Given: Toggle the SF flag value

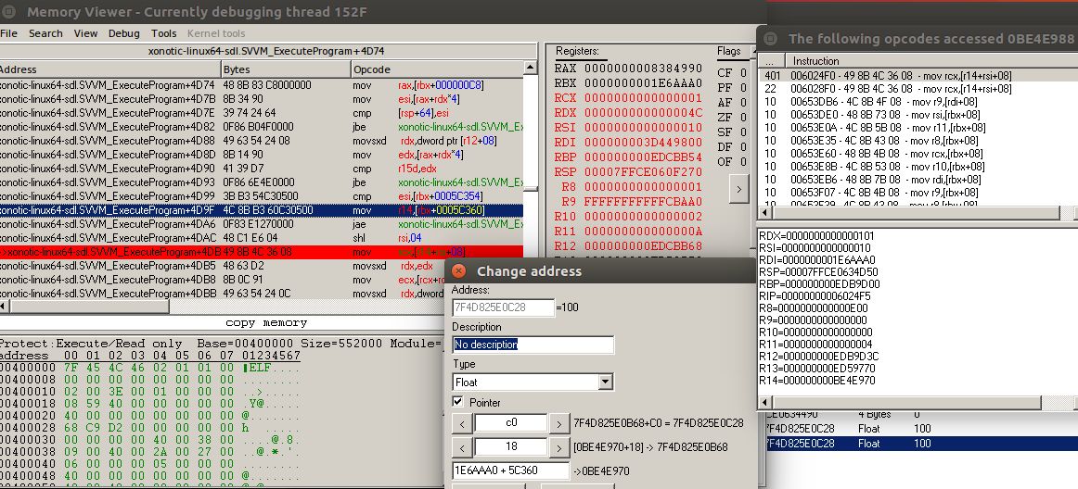Looking at the screenshot, I should click(743, 132).
